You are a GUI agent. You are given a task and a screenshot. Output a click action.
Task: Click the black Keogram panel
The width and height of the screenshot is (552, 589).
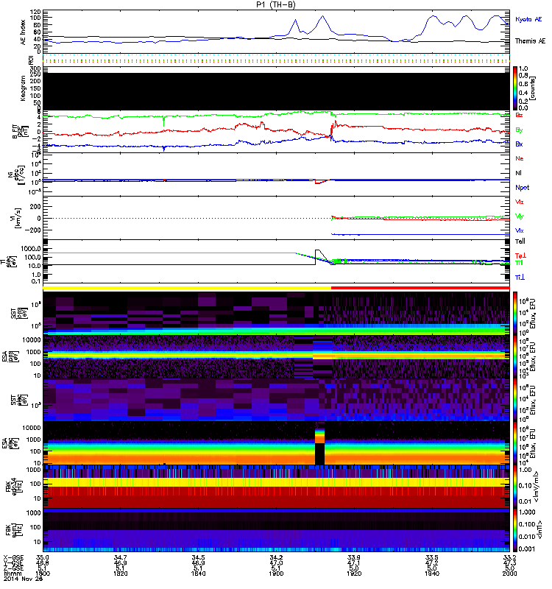tap(276, 91)
